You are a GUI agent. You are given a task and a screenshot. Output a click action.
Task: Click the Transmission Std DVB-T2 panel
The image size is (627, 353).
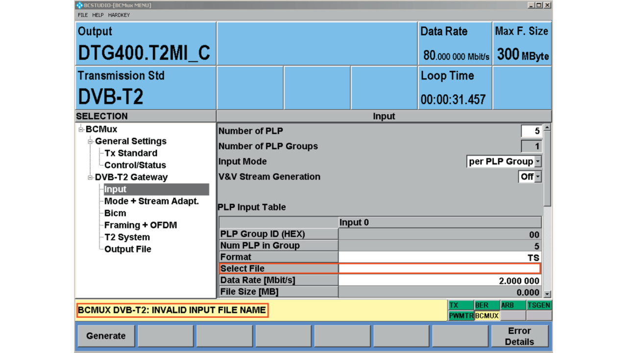point(145,88)
